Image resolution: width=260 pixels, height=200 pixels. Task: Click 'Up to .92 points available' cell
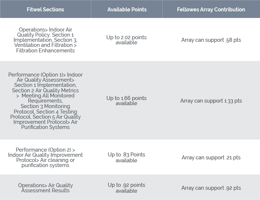pos(127,188)
